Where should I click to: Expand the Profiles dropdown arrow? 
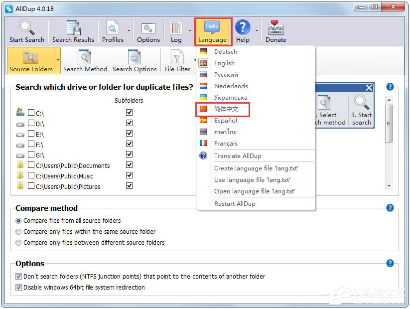coord(129,31)
